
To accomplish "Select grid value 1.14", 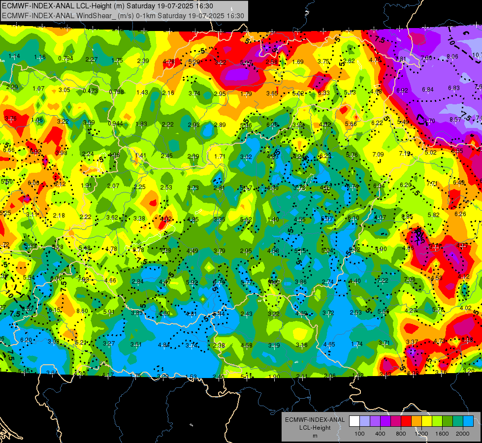I will pos(14,56).
